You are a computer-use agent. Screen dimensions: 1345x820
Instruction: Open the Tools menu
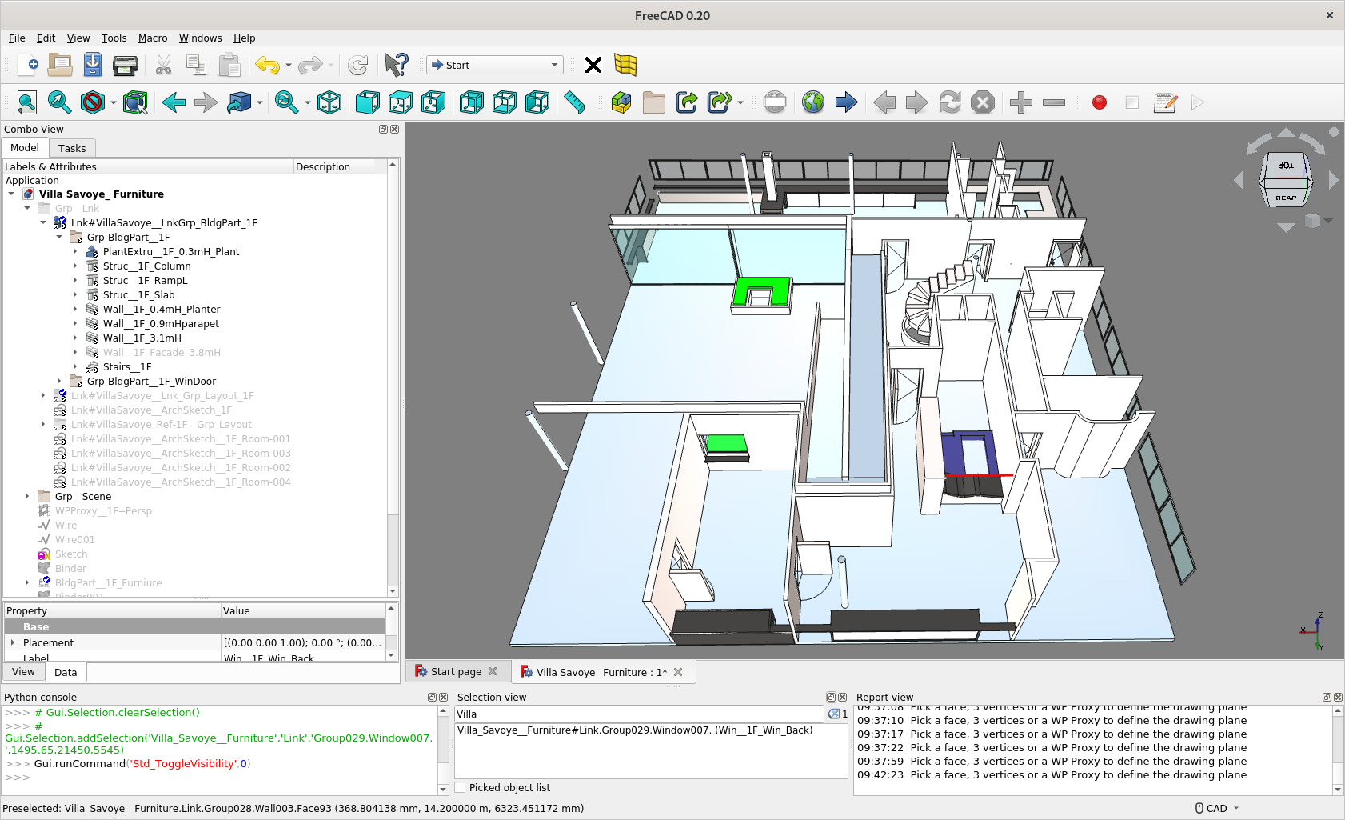click(x=114, y=38)
